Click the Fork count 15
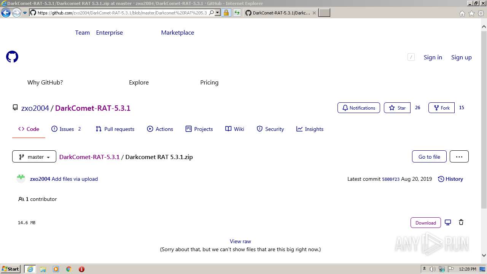Viewport: 487px width, 274px height. (x=462, y=108)
